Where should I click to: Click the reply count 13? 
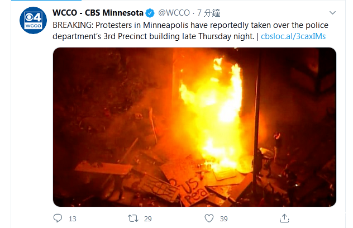pos(73,218)
